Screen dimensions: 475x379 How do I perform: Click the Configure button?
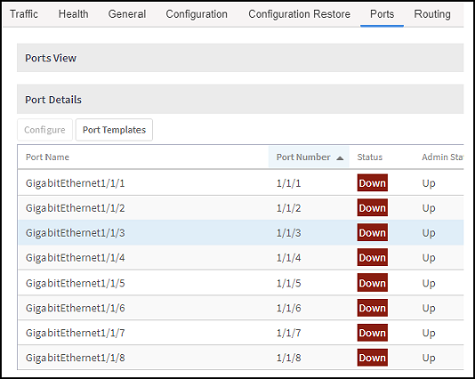click(44, 130)
